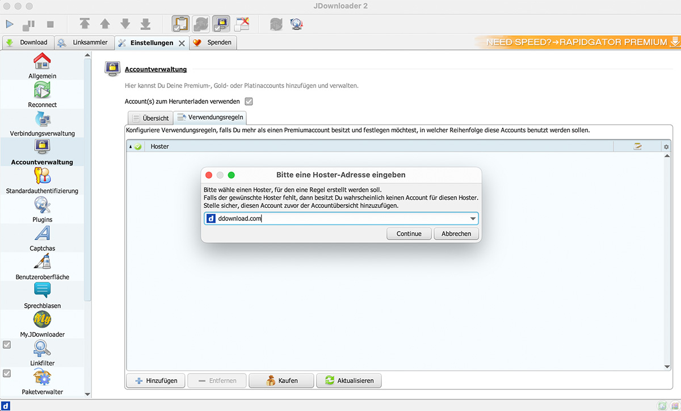Open the Spenden tab

[x=213, y=43]
